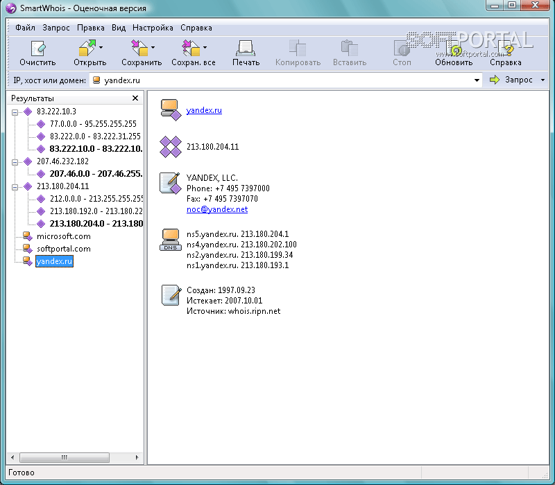Collapse the 207.46.232.182 tree node
This screenshot has width=555, height=485.
coord(15,162)
